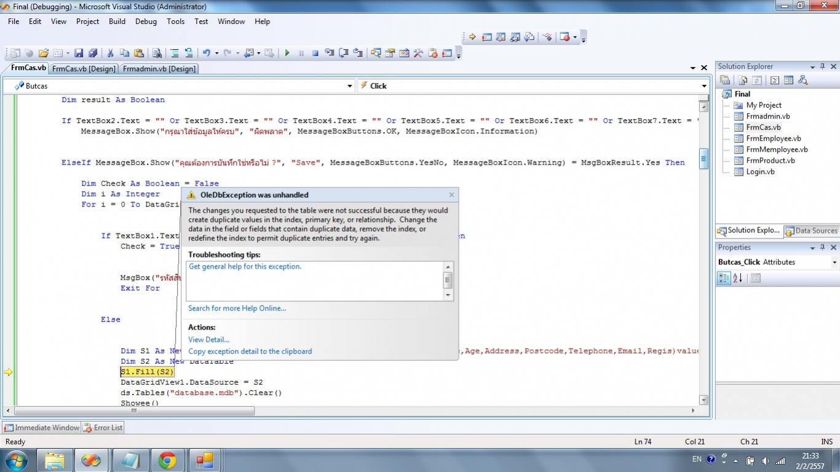Click the Save All icon
This screenshot has height=472, width=840.
click(93, 53)
